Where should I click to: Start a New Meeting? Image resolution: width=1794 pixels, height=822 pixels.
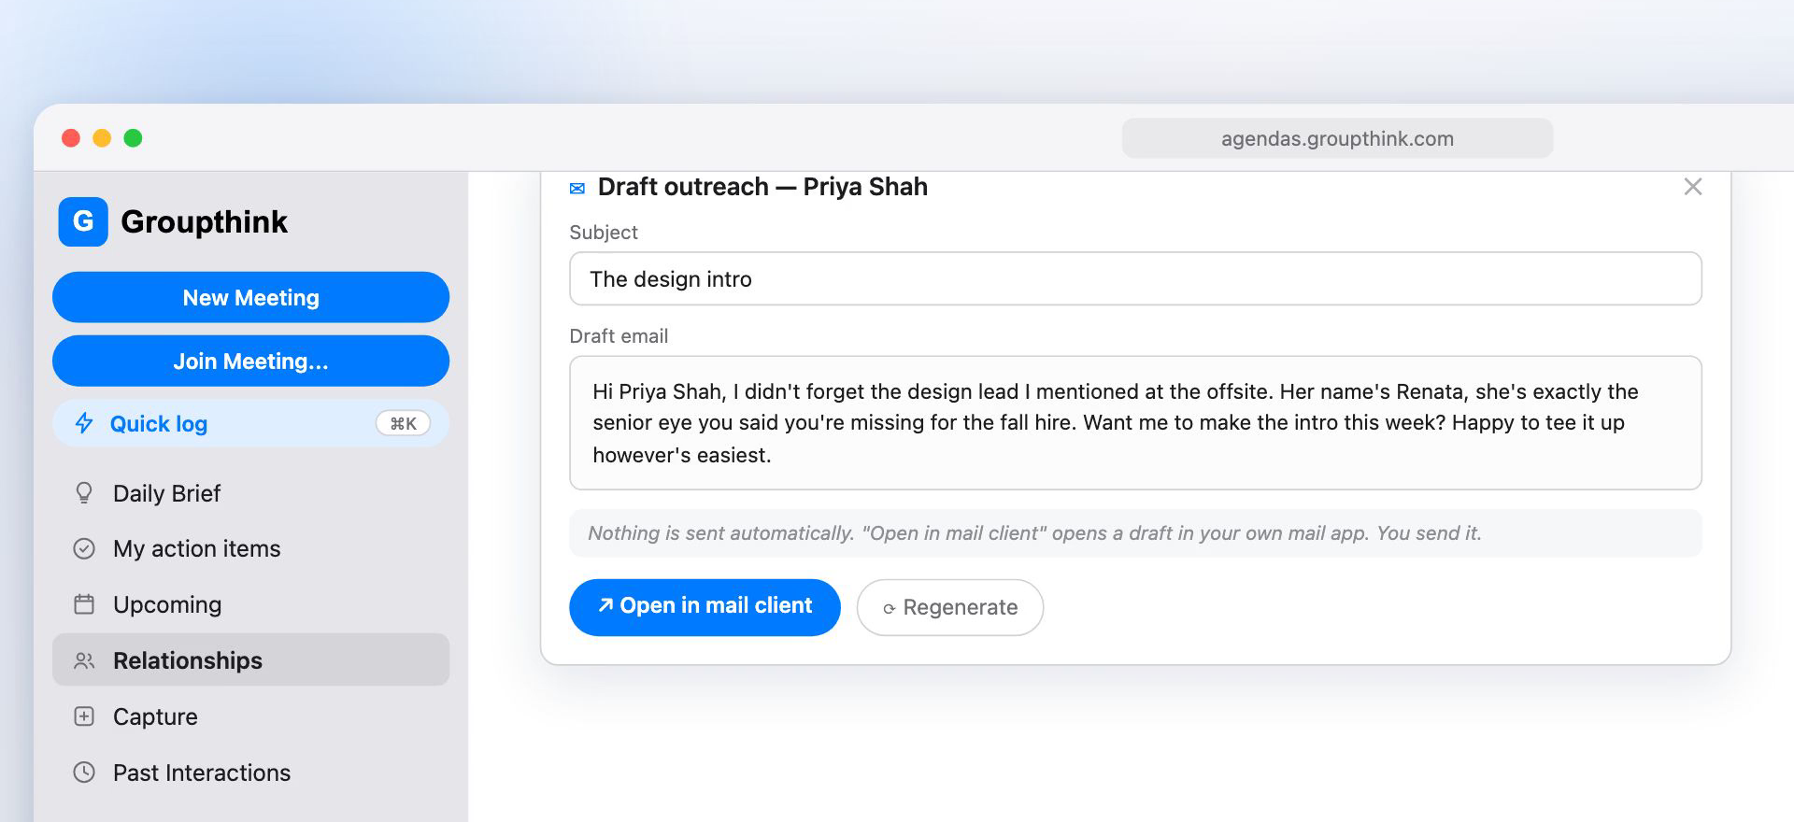250,297
